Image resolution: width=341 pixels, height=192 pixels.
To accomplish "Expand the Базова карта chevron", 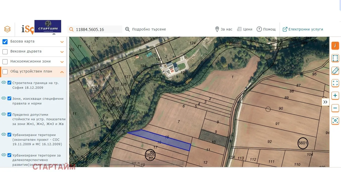I will pos(62,42).
